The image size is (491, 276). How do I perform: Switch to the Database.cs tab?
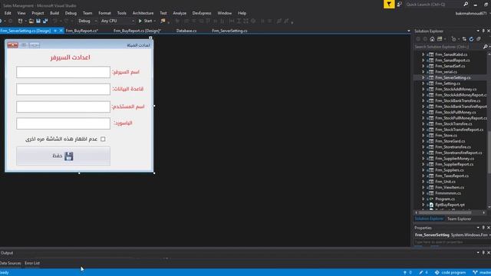186,31
